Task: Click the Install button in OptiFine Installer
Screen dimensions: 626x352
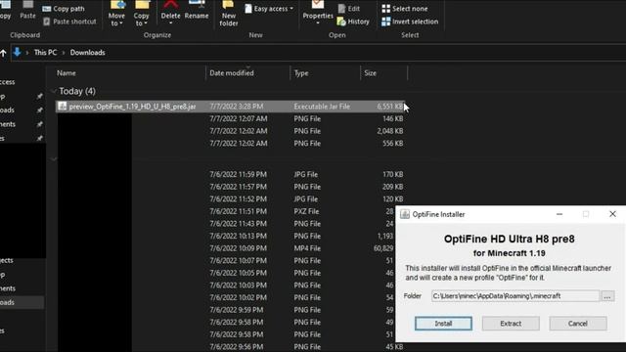Action: 443,324
